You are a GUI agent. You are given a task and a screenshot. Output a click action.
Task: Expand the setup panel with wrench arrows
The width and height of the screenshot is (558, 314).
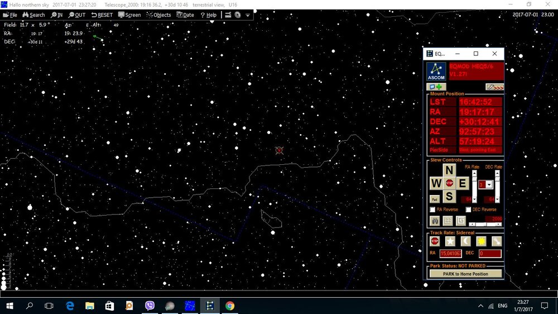click(x=494, y=87)
